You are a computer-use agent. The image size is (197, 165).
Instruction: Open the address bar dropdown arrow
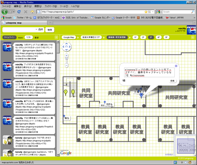153,12
